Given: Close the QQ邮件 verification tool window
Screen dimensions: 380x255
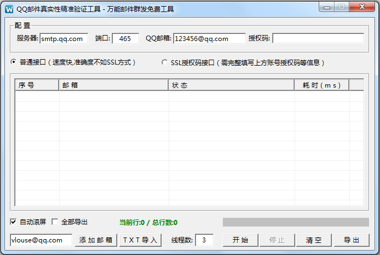Looking at the screenshot, I should point(362,7).
